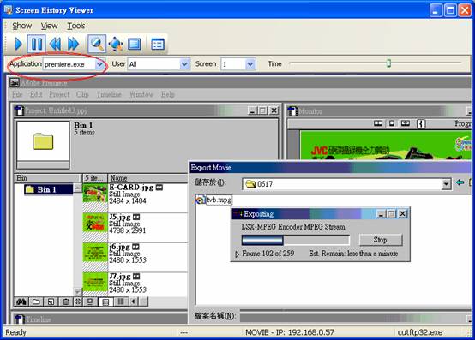Screen dimensions: 475x340
Task: Open the Show menu
Action: tap(21, 26)
